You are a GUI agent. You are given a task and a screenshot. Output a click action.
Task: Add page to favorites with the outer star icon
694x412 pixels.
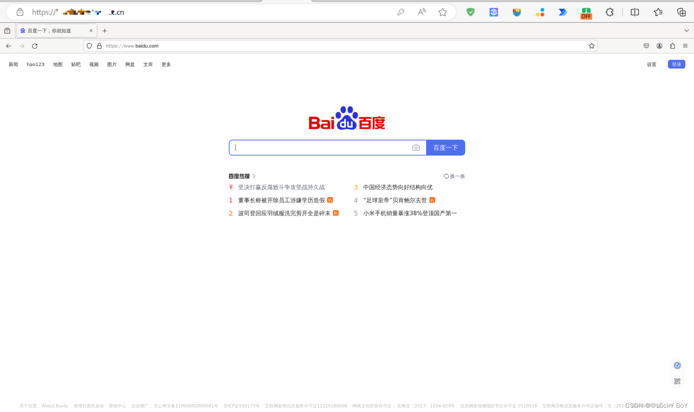click(x=442, y=12)
